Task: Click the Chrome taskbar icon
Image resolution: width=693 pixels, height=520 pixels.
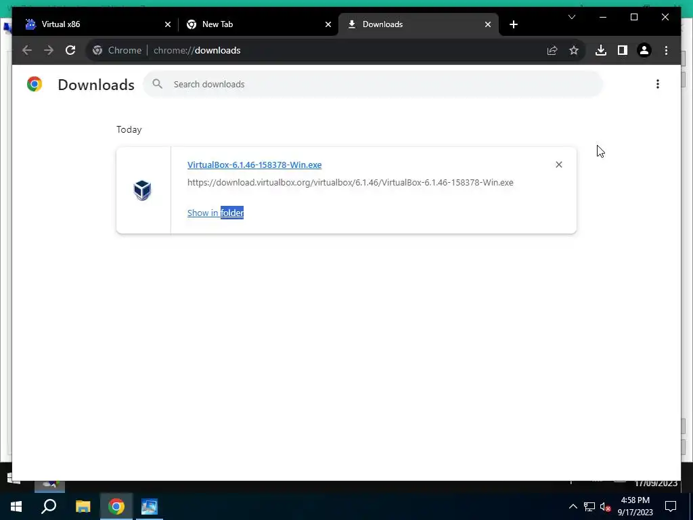Action: click(x=116, y=506)
